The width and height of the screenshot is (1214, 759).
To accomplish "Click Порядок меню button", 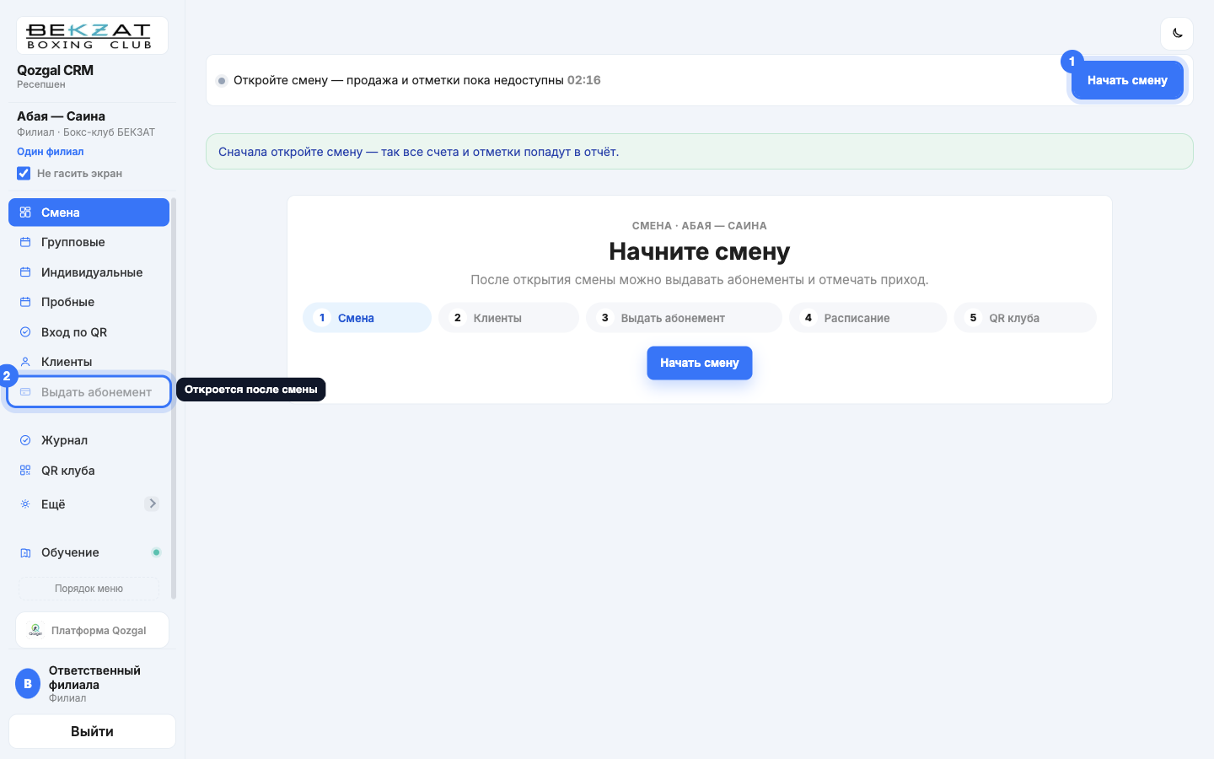I will click(89, 589).
